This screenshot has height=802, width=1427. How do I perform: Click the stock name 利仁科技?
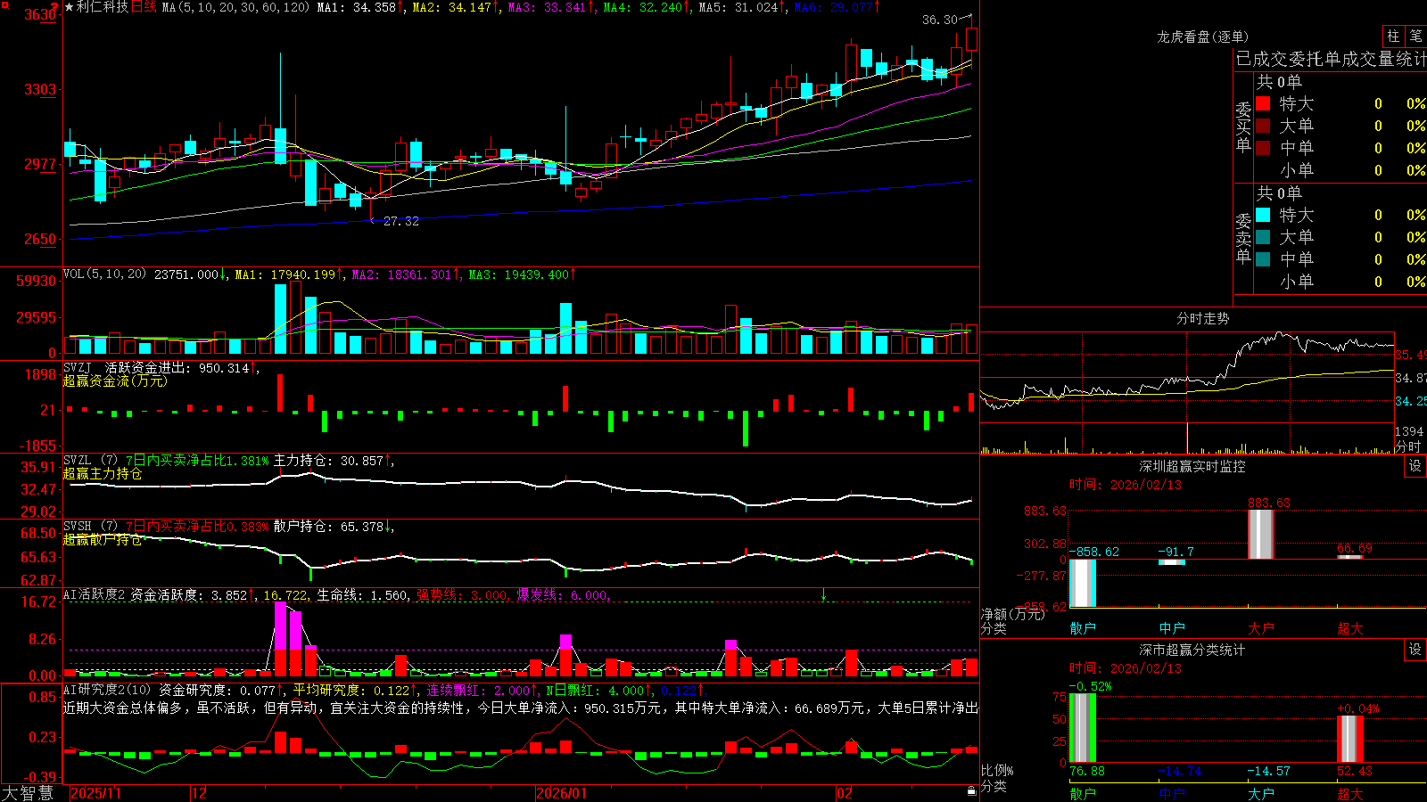pos(103,7)
